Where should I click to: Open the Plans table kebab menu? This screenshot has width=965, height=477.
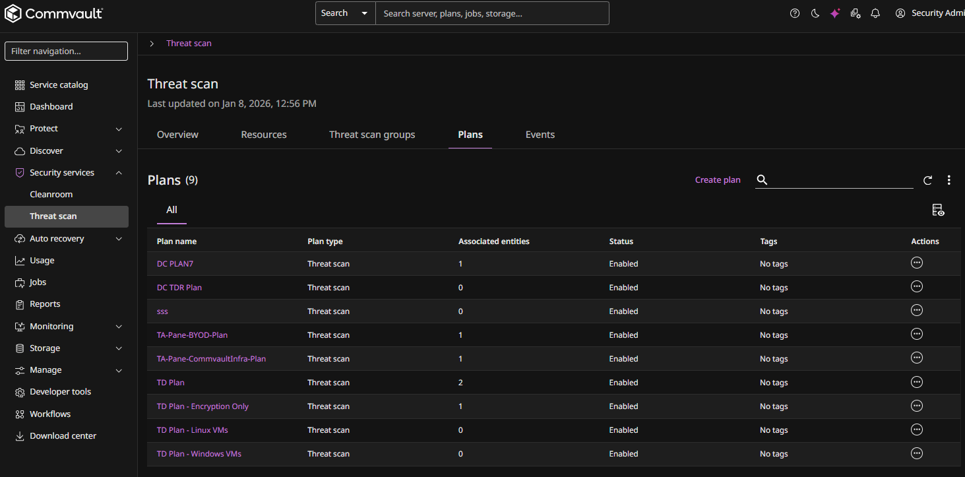(949, 180)
